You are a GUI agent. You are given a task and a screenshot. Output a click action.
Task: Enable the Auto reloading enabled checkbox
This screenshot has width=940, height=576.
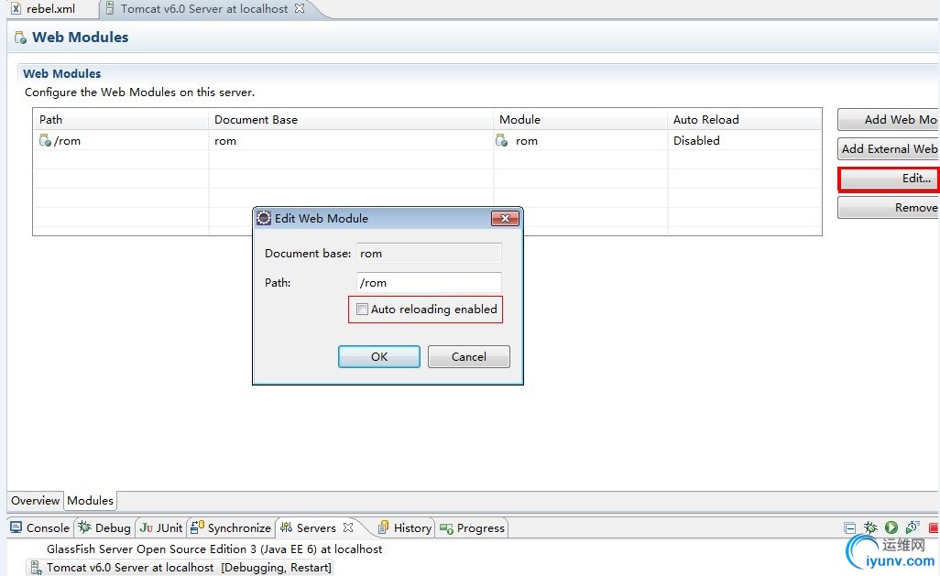pos(362,310)
